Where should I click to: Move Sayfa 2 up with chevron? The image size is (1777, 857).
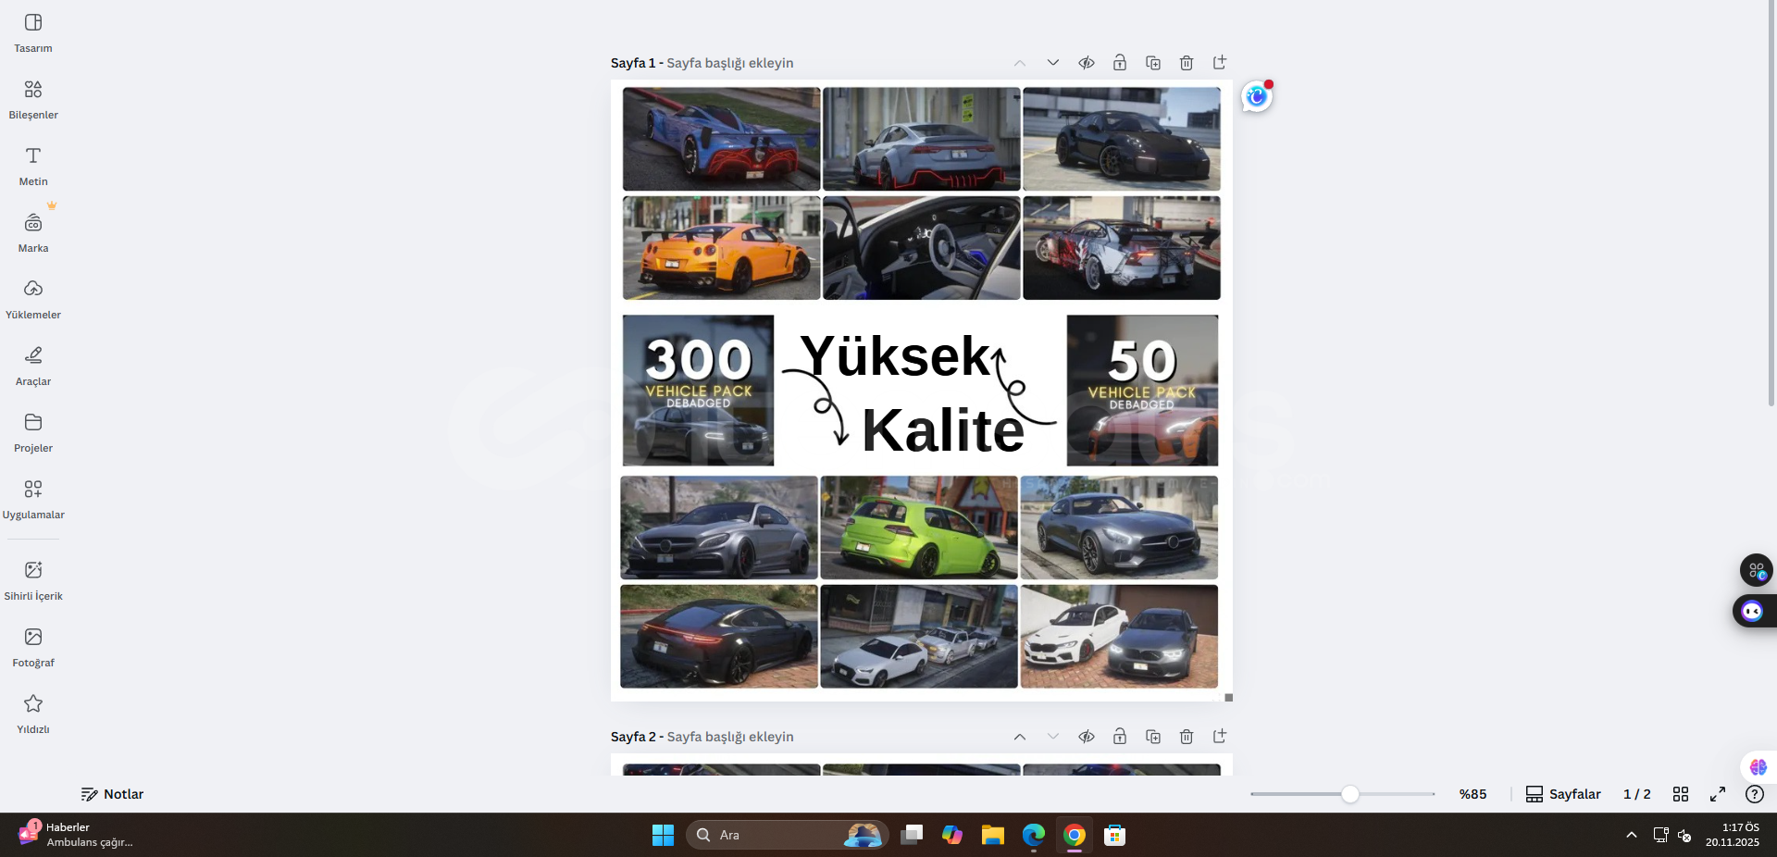click(1020, 737)
